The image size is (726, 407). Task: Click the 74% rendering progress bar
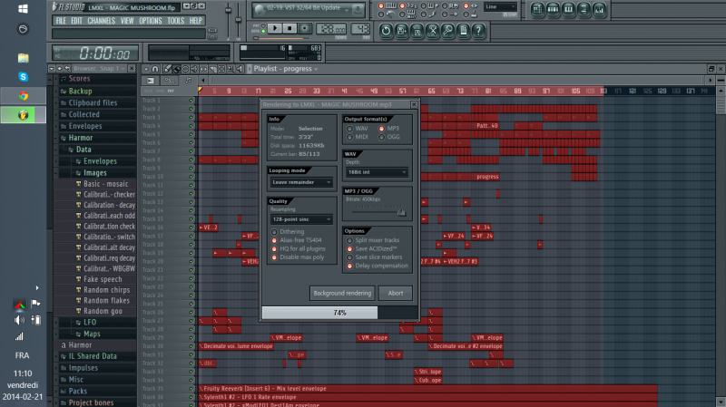pos(339,313)
